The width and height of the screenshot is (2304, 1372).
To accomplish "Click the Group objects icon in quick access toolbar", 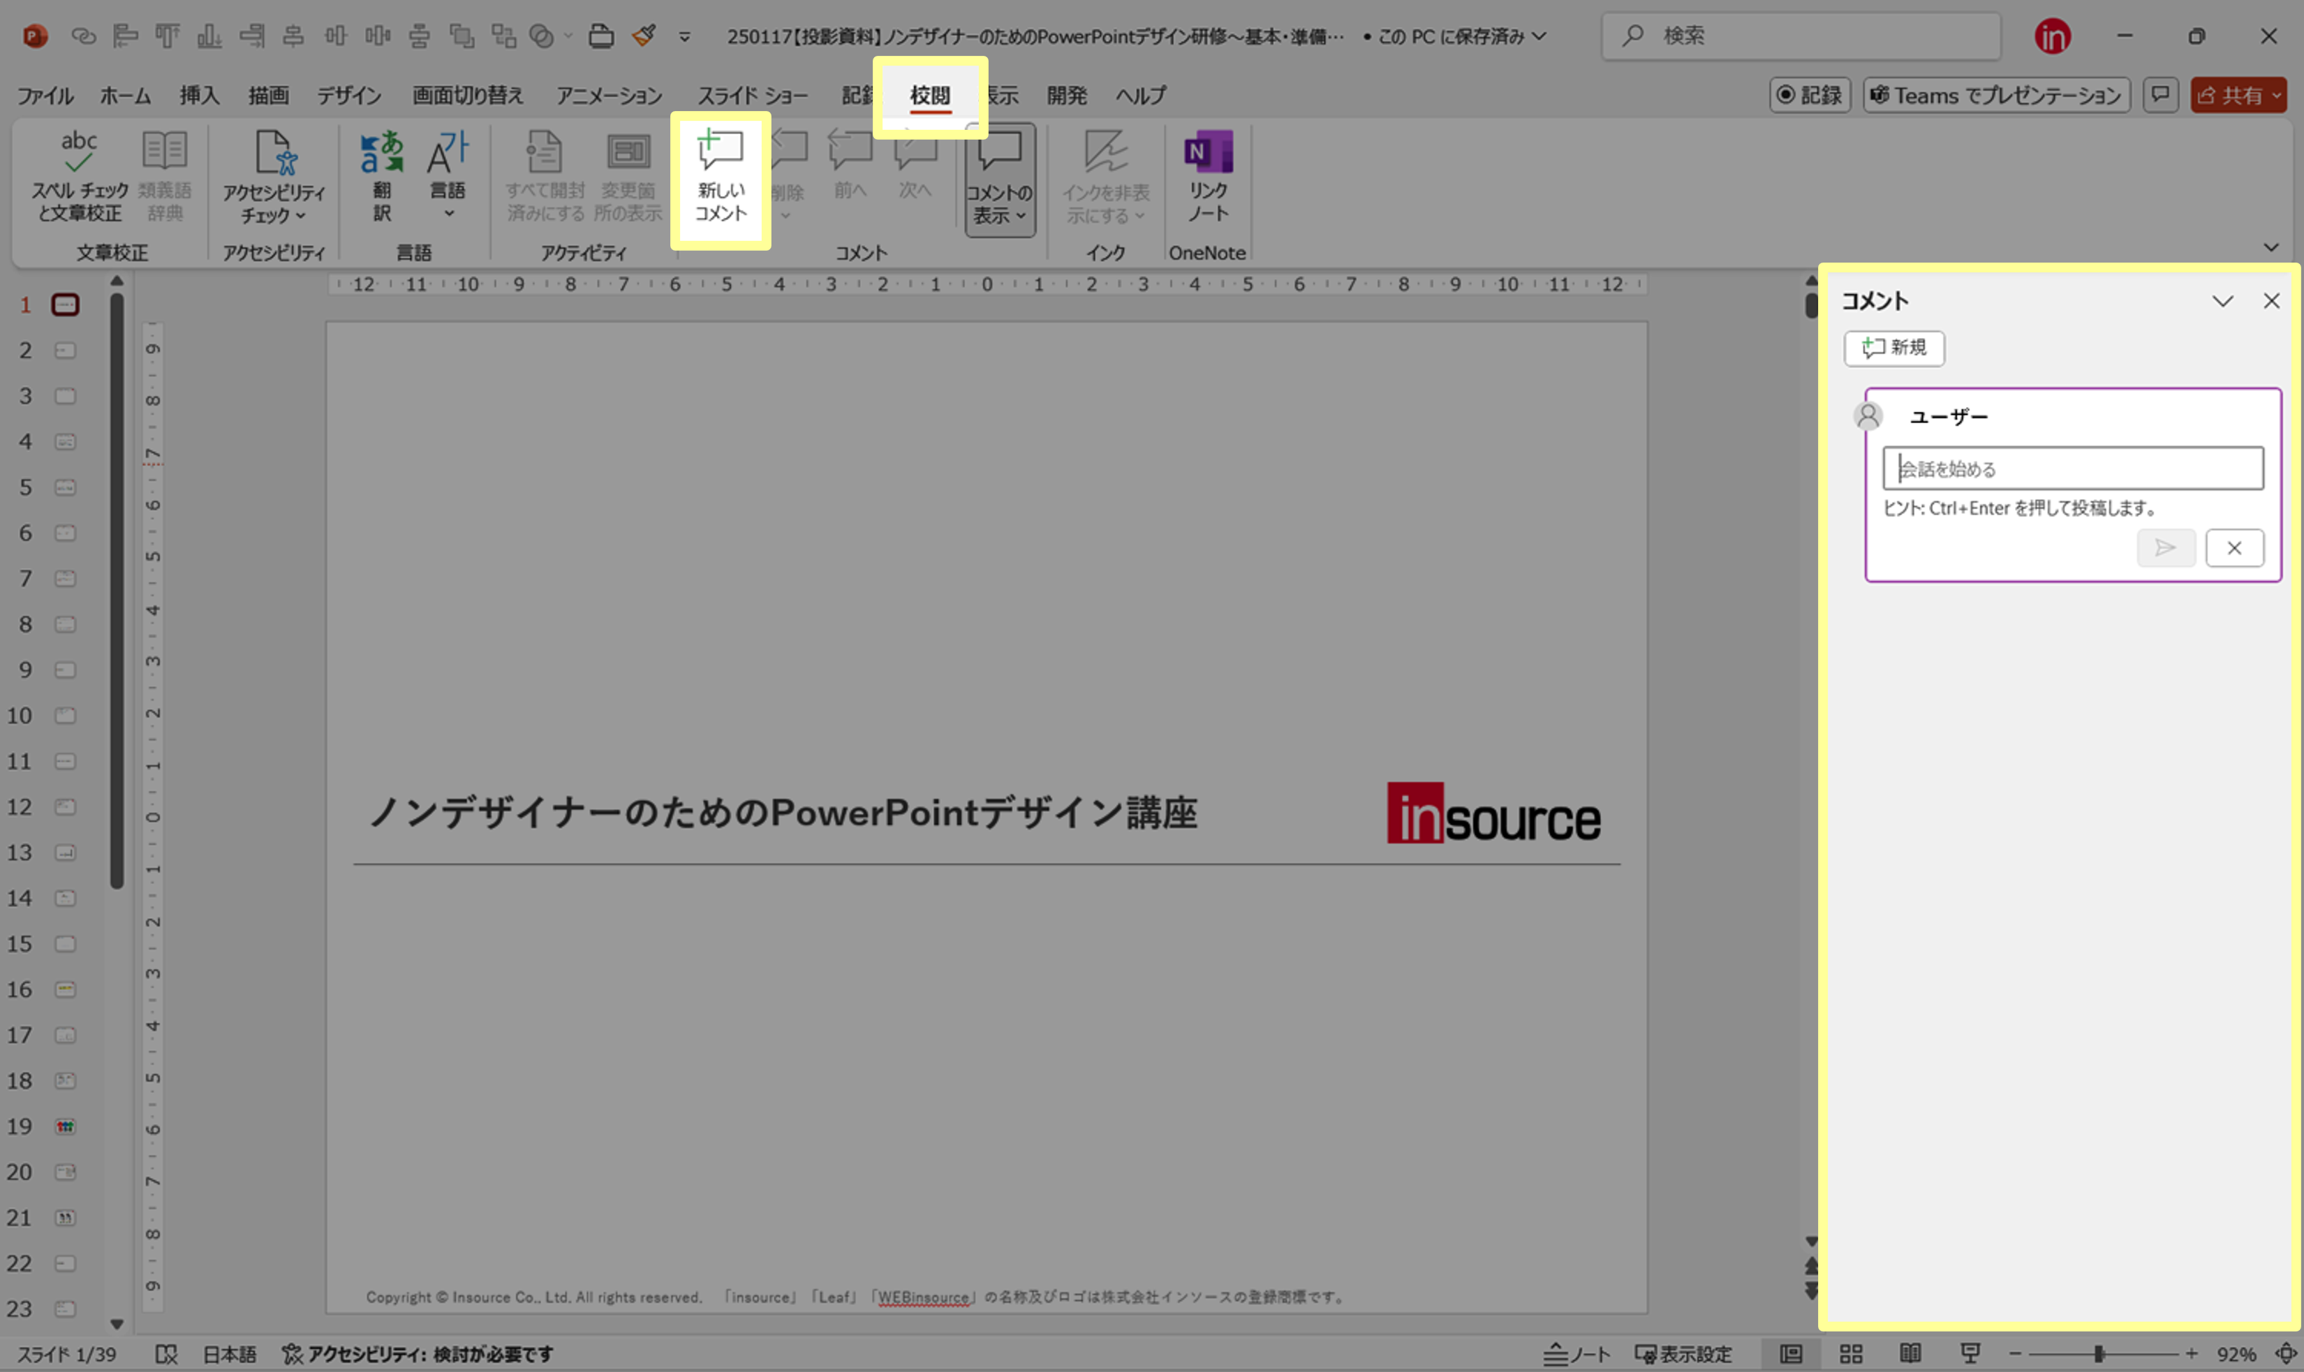I will [x=503, y=36].
